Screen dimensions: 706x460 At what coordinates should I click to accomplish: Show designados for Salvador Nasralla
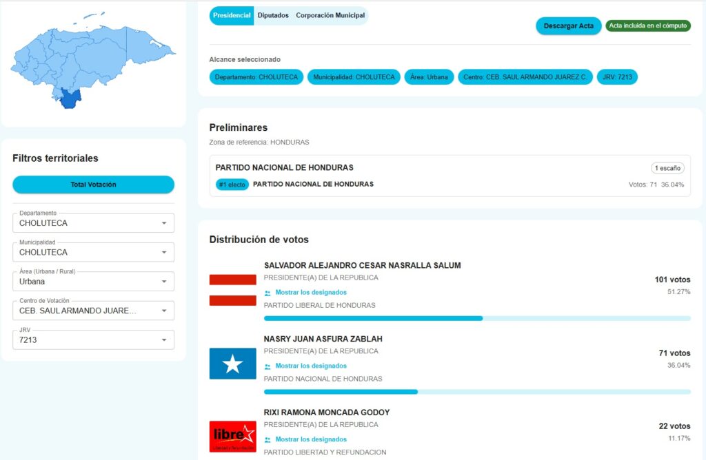click(x=311, y=292)
